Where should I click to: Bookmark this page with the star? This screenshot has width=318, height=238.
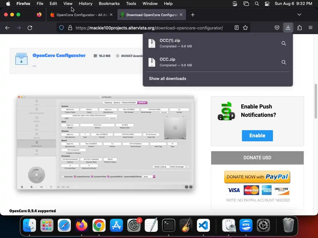[x=245, y=28]
